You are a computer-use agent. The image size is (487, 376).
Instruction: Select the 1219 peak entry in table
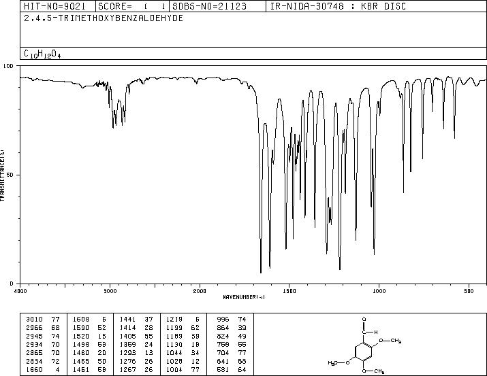coord(183,320)
